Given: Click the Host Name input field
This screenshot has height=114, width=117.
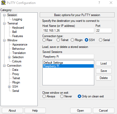Looking at the screenshot, I should [68, 31].
